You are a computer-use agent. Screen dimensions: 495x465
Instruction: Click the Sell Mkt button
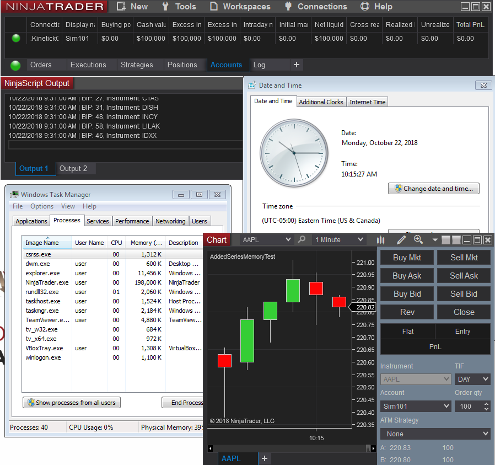464,258
